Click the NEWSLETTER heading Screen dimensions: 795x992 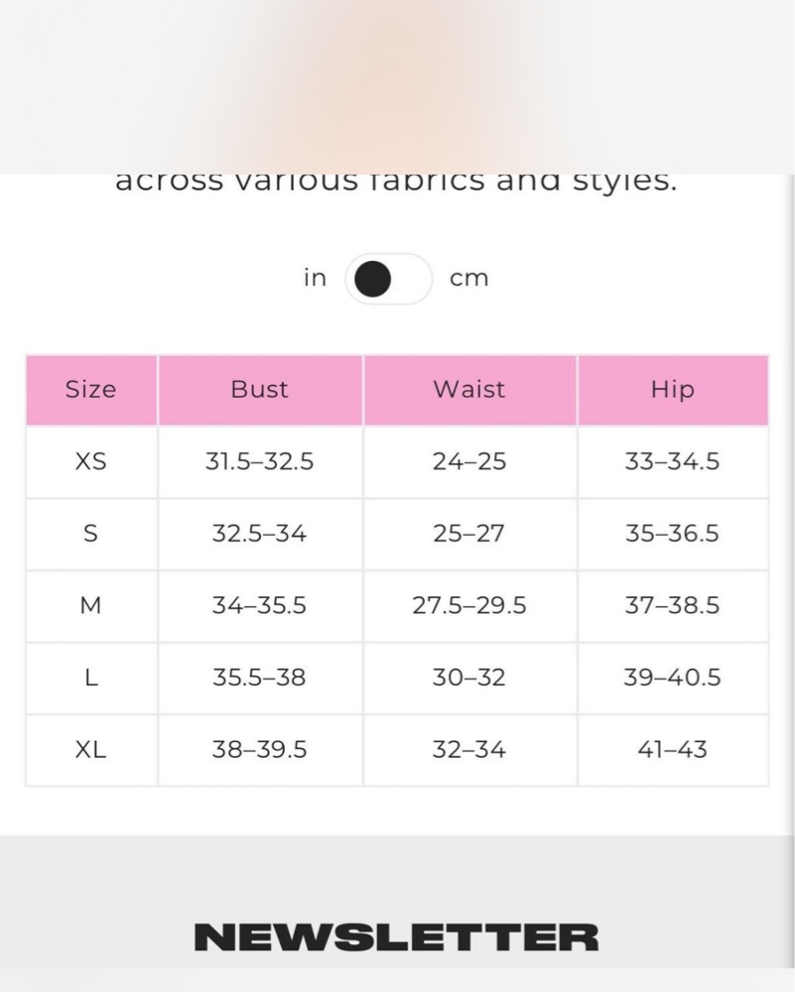396,937
